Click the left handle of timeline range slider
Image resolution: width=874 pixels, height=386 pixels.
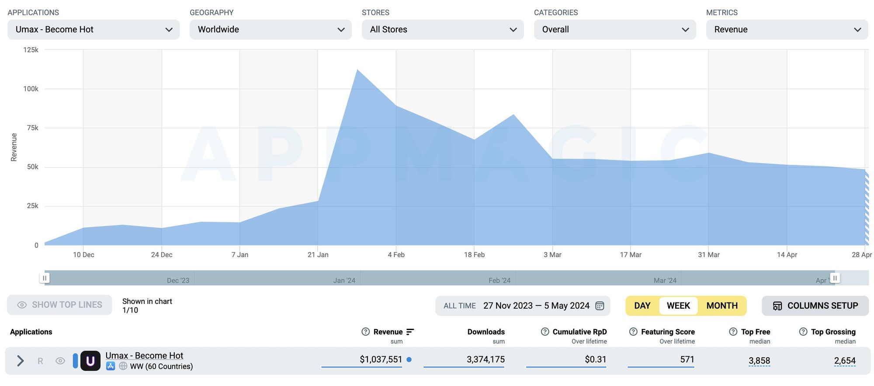tap(45, 278)
